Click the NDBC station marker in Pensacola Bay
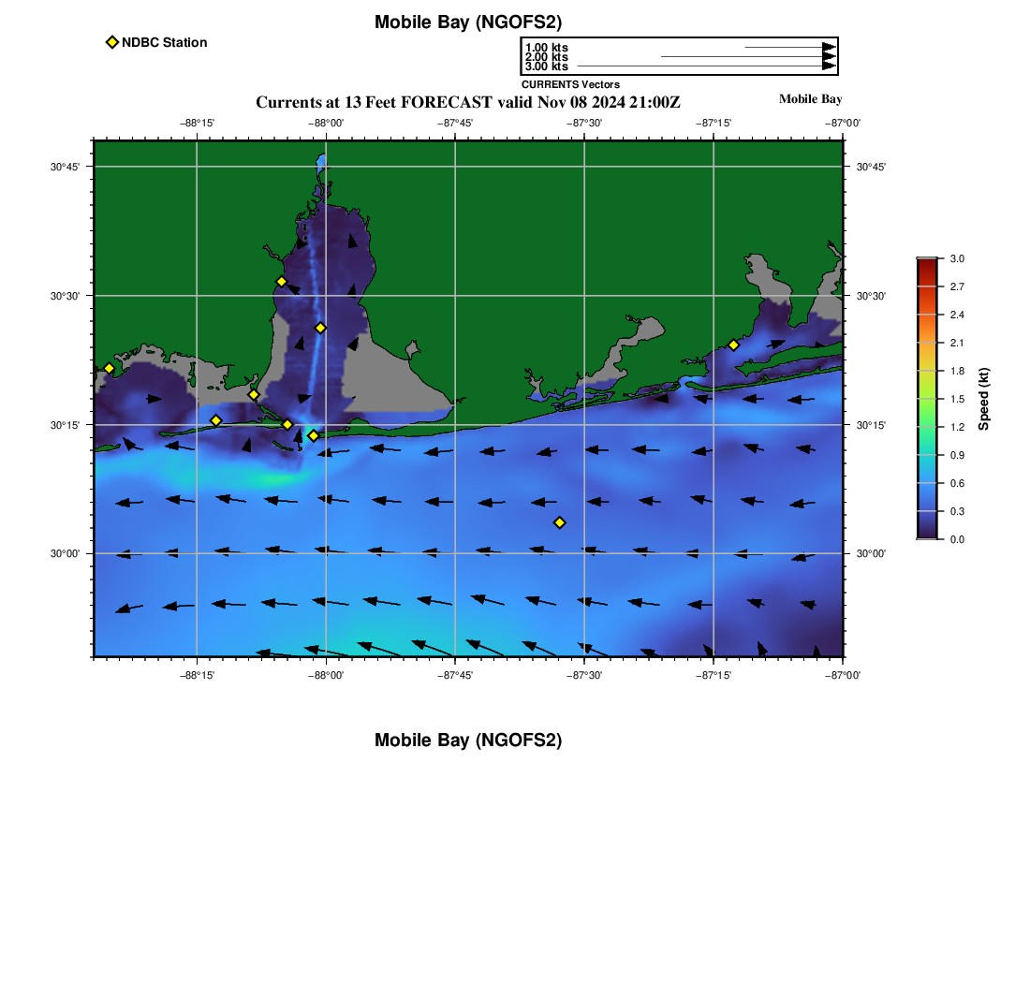The image size is (1030, 983). coord(733,345)
